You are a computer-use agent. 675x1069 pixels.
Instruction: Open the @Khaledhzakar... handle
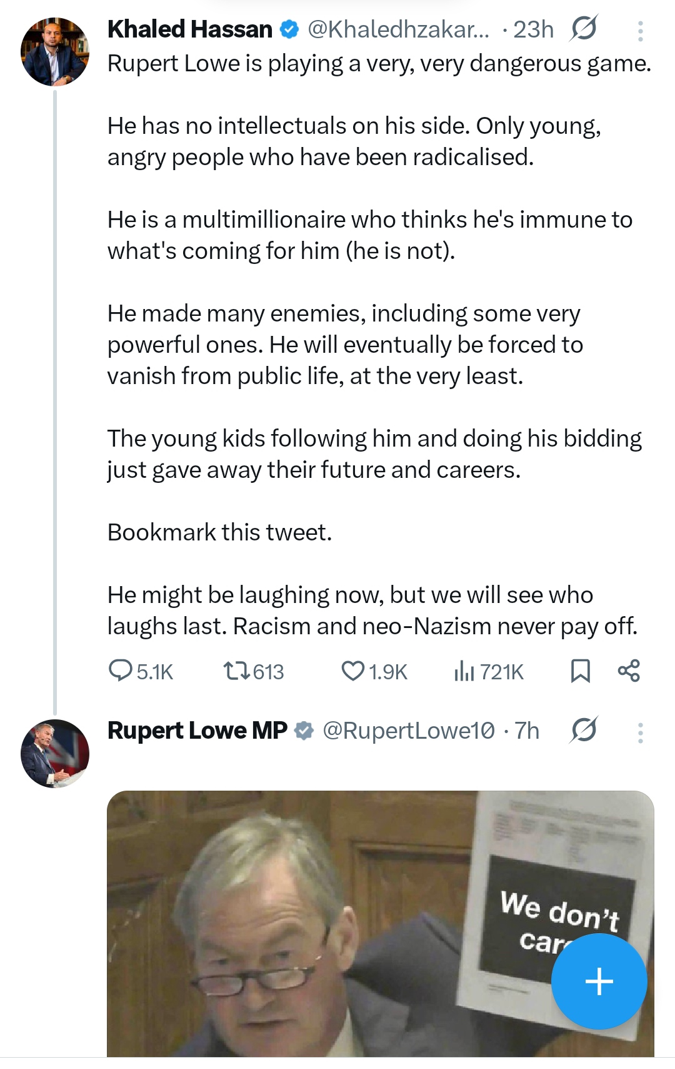pos(399,29)
